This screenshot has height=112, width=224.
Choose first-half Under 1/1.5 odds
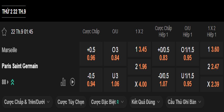188,80
